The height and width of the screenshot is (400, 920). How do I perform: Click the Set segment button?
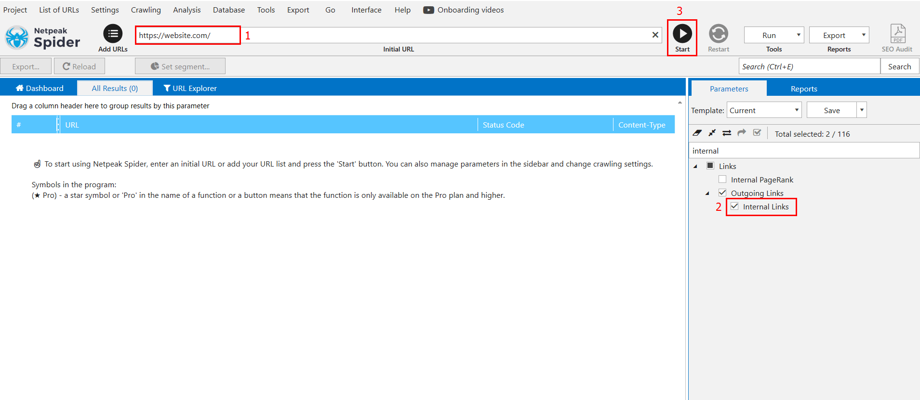[x=180, y=66]
